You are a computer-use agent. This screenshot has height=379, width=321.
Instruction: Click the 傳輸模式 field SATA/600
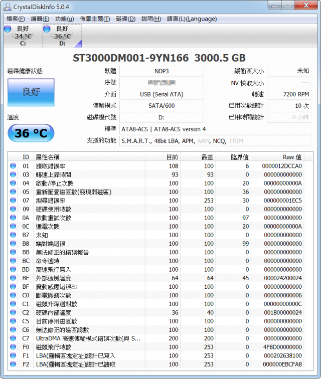162,106
